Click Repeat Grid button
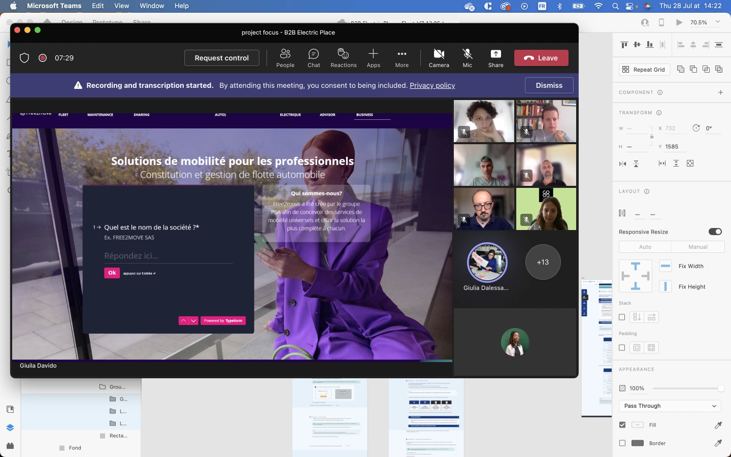Screen dimensions: 731x457 (644, 70)
